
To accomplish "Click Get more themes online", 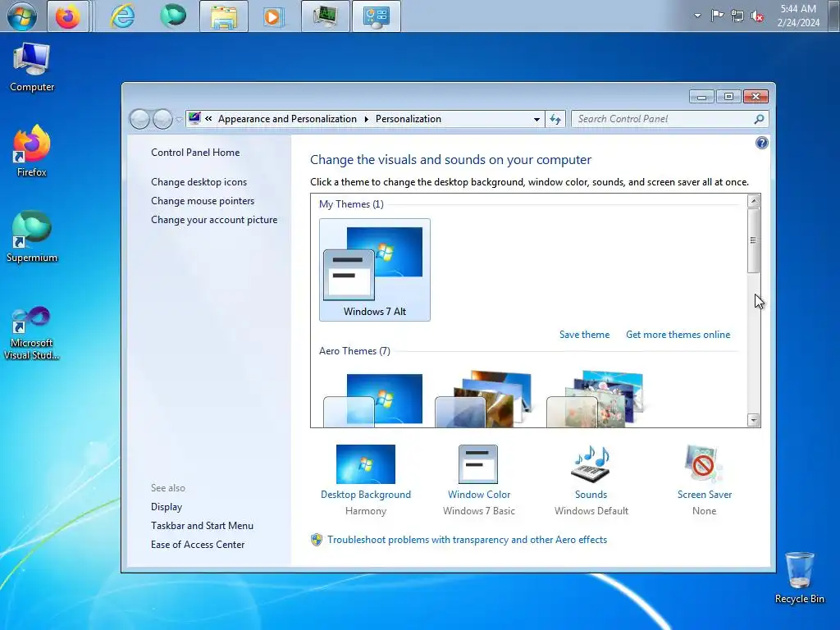I will point(678,335).
